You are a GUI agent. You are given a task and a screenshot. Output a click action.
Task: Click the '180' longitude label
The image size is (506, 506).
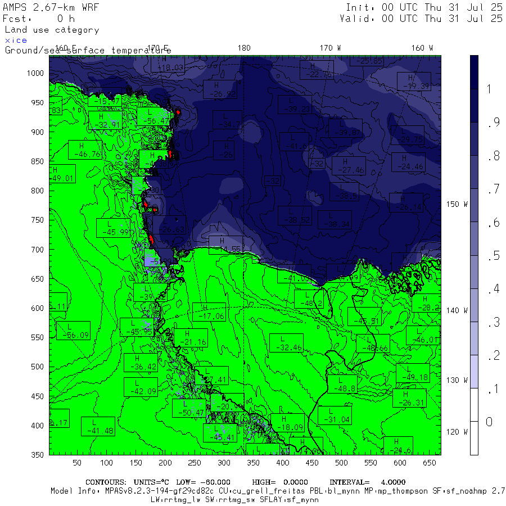coord(244,48)
